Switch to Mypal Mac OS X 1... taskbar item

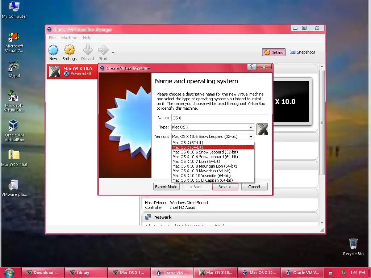pyautogui.click(x=129, y=273)
